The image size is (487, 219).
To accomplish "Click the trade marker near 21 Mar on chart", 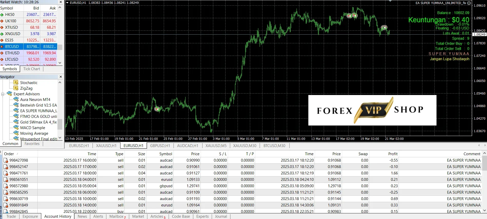I will (384, 27).
